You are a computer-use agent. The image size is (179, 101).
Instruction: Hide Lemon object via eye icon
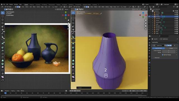click(175, 20)
